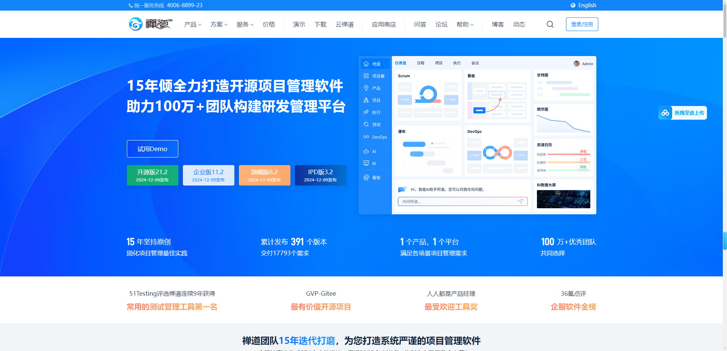Image resolution: width=727 pixels, height=351 pixels.
Task: Switch to the 日程 tab
Action: [x=421, y=63]
